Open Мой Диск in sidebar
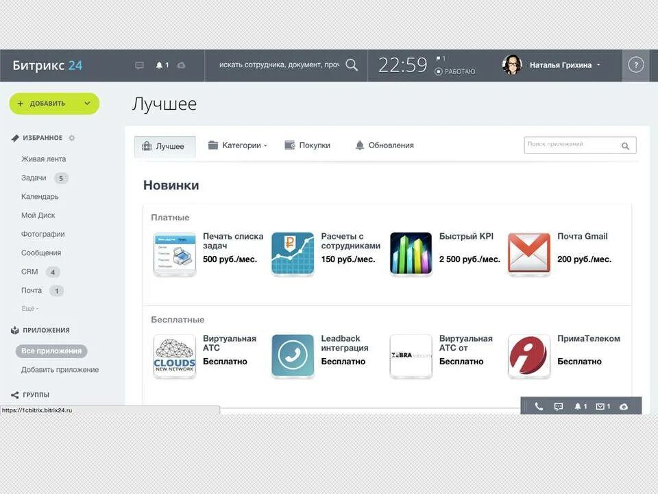The height and width of the screenshot is (494, 658). point(38,215)
